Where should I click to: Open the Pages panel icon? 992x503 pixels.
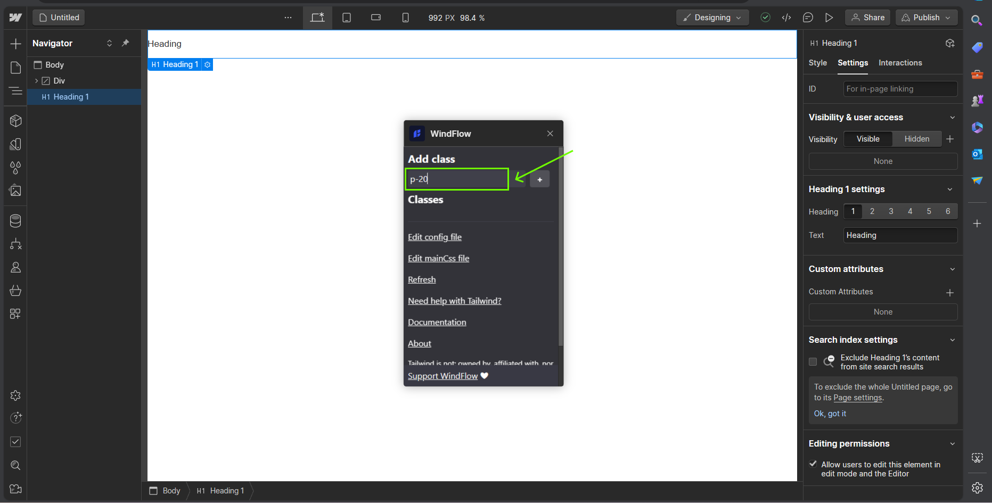tap(15, 68)
